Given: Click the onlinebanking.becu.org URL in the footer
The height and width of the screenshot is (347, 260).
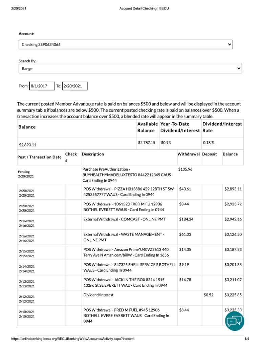Looking at the screenshot, I should point(73,339).
